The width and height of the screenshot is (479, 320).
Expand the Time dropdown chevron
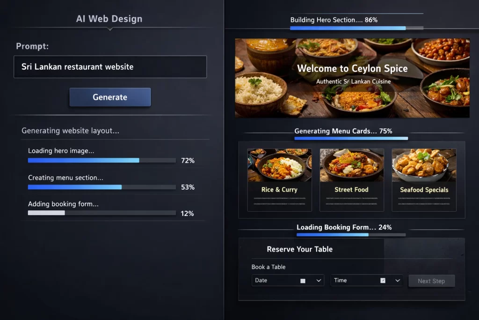(398, 281)
